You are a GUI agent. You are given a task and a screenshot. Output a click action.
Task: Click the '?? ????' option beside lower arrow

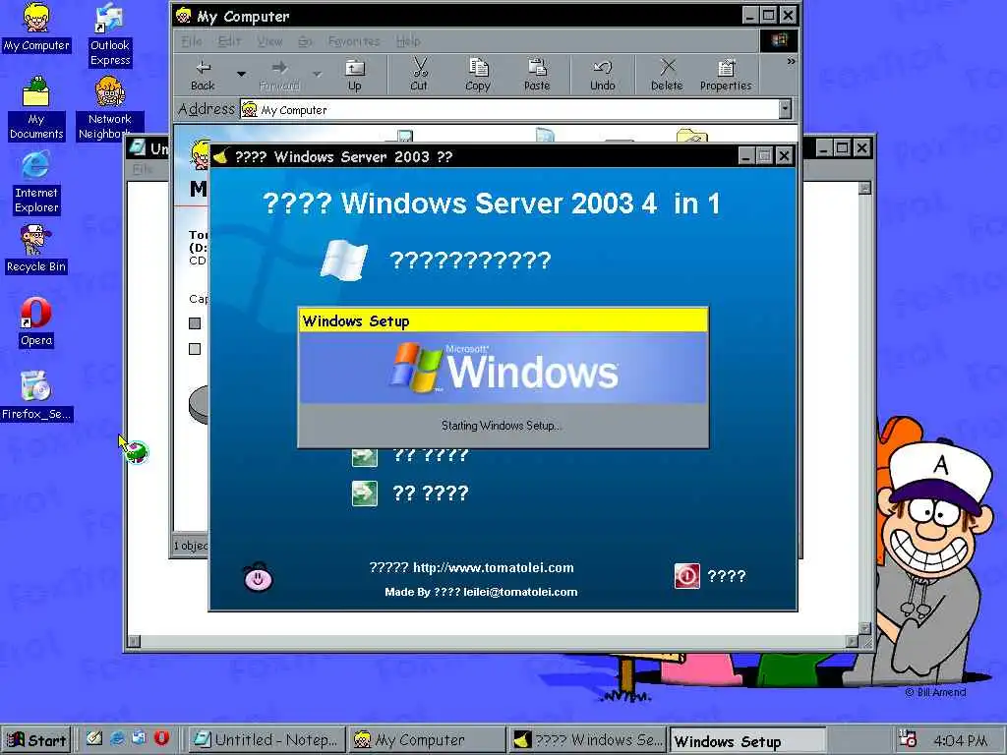[431, 494]
